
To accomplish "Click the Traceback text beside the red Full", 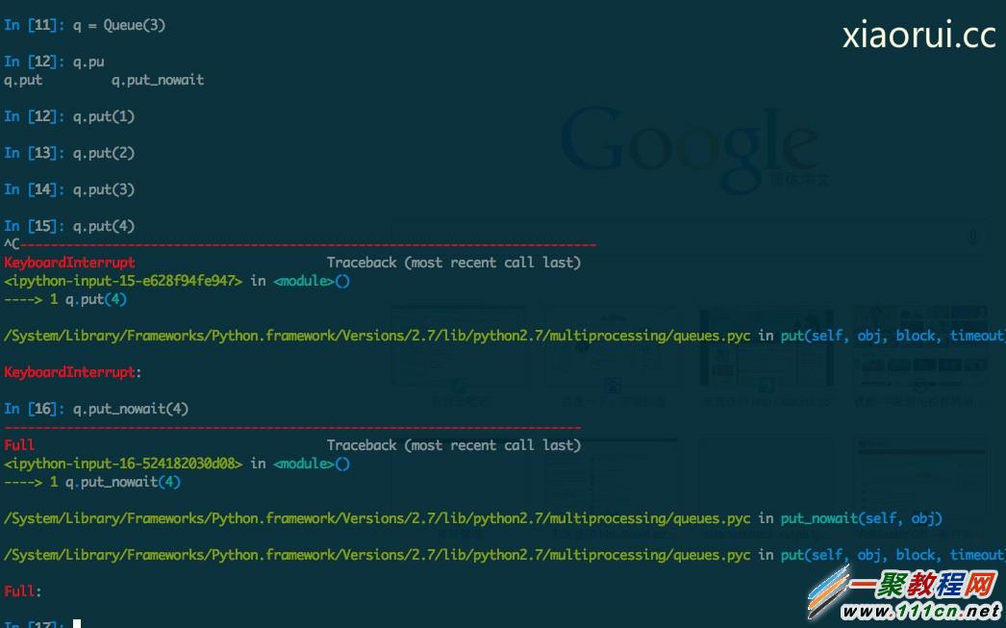I will click(454, 445).
